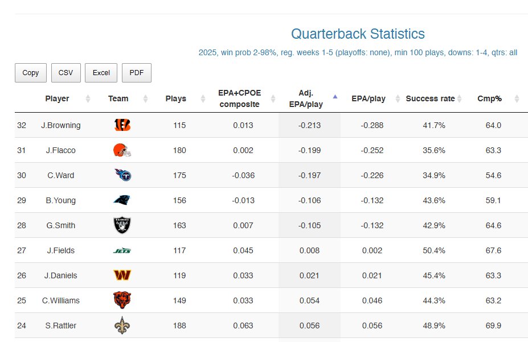Sort table by Plays column
This screenshot has width=528, height=342.
pyautogui.click(x=175, y=98)
